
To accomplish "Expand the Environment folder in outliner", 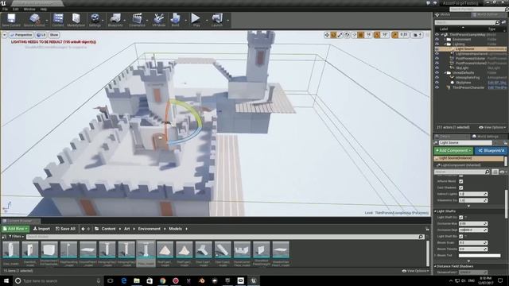I will pos(445,39).
